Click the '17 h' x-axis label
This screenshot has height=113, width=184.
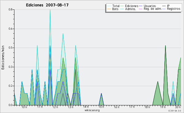point(132,107)
